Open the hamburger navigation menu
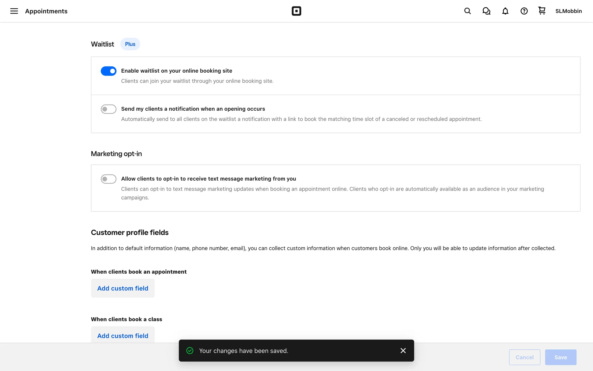Viewport: 593px width, 371px height. (14, 11)
